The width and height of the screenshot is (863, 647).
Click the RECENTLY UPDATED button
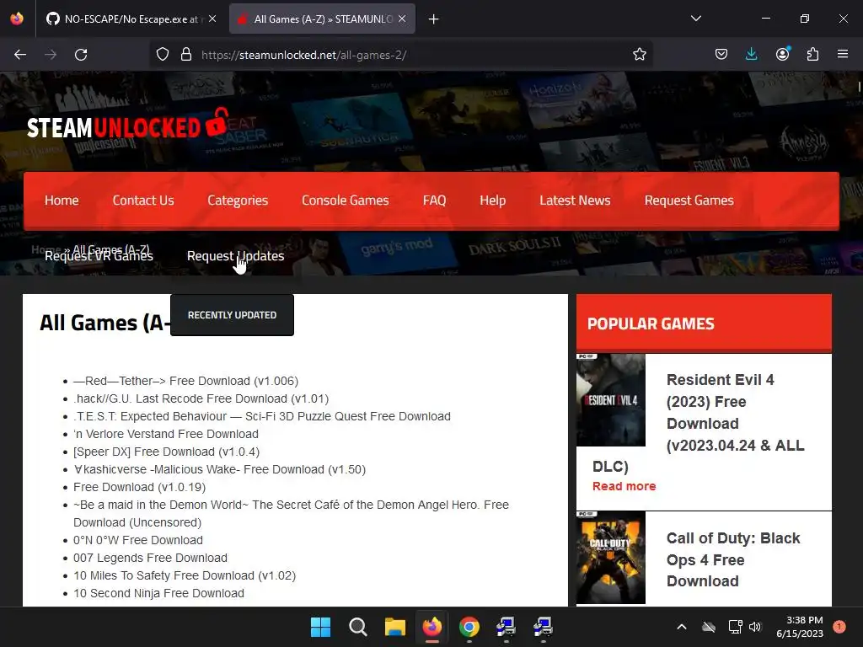click(x=232, y=315)
